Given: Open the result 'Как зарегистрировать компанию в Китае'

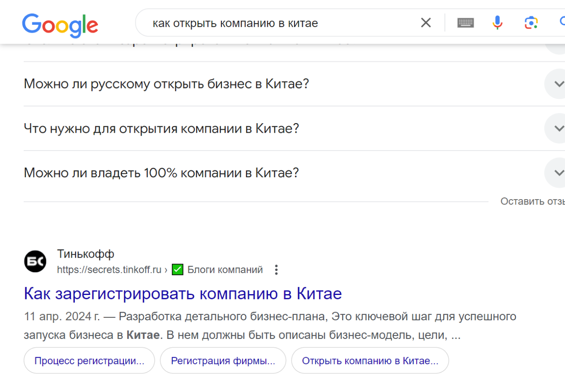Looking at the screenshot, I should [x=182, y=293].
